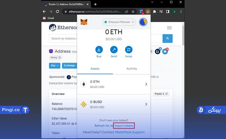Click the Send arrow icon in MetaMask
The width and height of the screenshot is (226, 139).
pyautogui.click(x=114, y=50)
